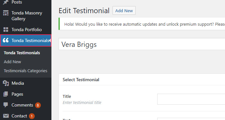Open Testimonials Categories submenu item
This screenshot has height=120, width=225.
click(x=25, y=71)
